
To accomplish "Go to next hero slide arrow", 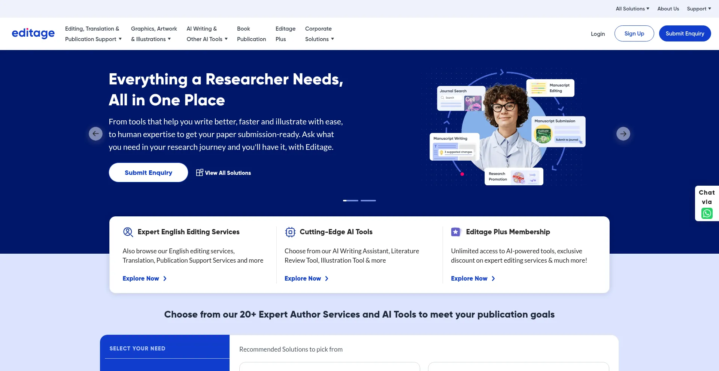I will (x=623, y=133).
